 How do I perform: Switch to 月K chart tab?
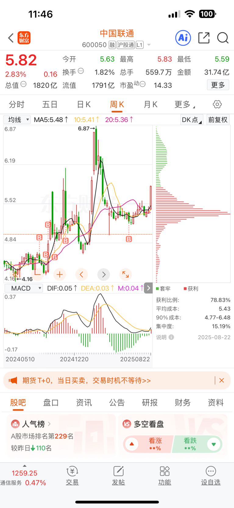pos(151,105)
